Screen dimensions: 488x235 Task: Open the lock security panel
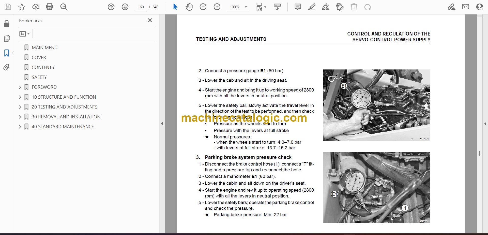[x=7, y=24]
